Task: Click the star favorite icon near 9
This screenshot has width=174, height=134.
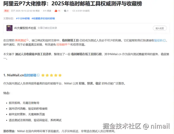Action: [x=65, y=11]
